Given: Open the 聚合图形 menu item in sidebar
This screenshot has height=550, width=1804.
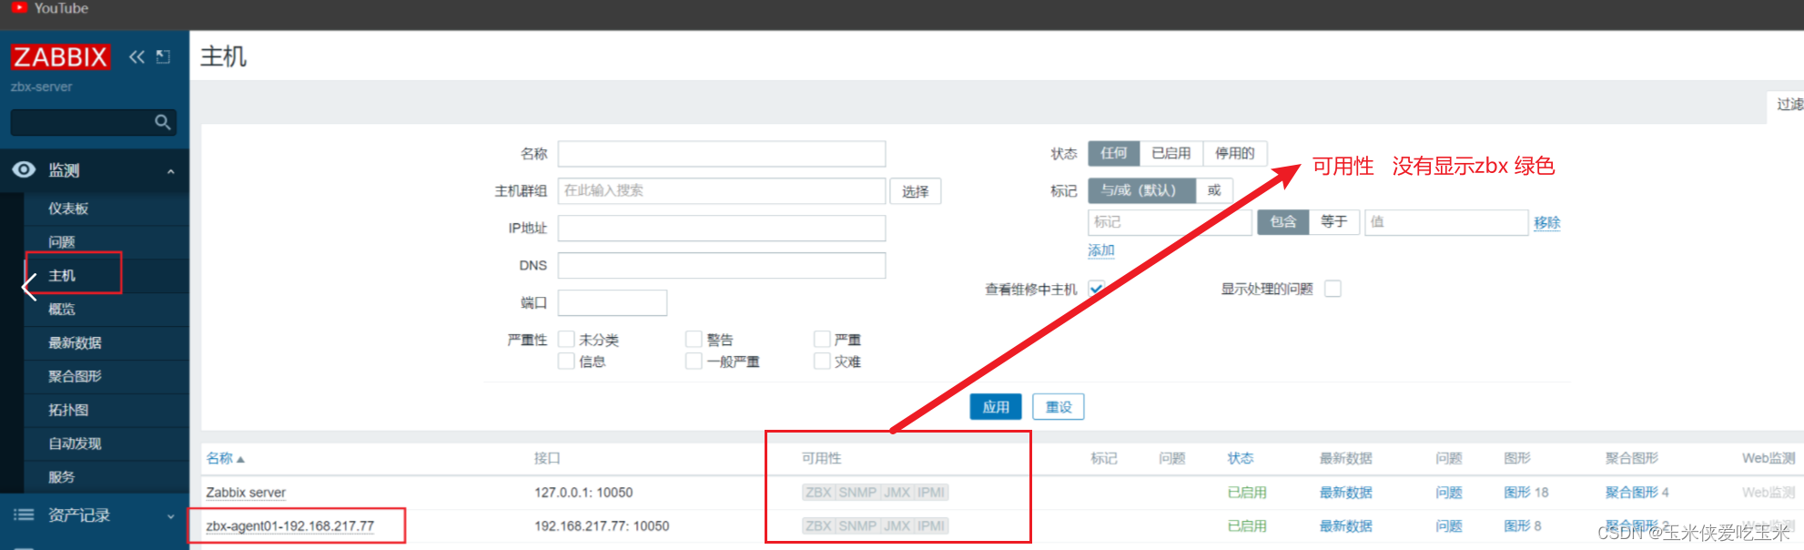Looking at the screenshot, I should [x=75, y=376].
